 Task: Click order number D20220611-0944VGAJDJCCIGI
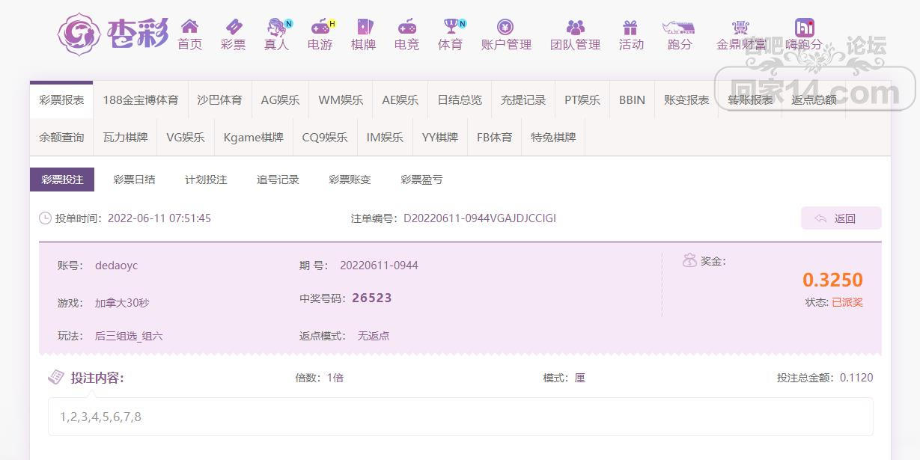[x=480, y=218]
